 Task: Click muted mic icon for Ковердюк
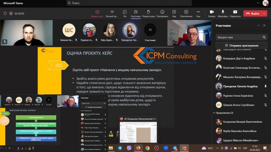[265, 58]
